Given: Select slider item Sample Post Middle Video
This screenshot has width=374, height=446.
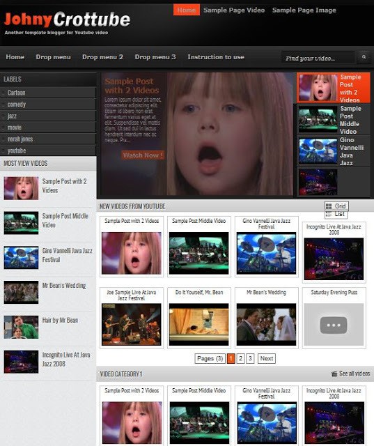Looking at the screenshot, I should click(x=334, y=119).
